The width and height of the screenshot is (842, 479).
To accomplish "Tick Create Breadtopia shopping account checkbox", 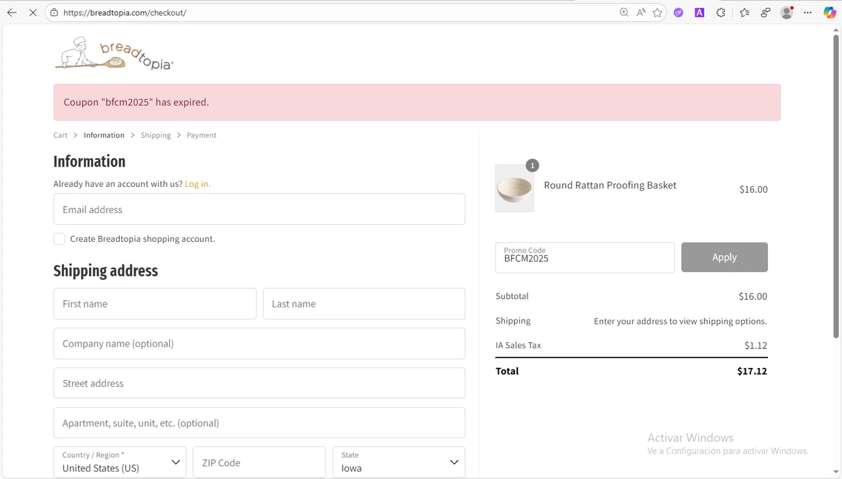I will 60,239.
